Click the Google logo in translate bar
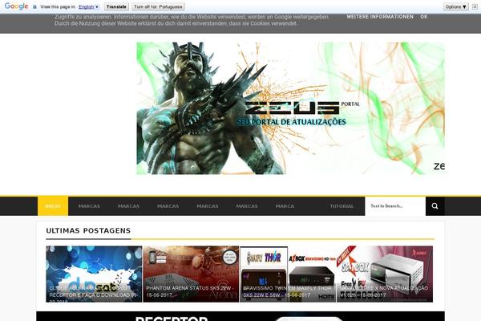Image resolution: width=481 pixels, height=321 pixels. 16,6
